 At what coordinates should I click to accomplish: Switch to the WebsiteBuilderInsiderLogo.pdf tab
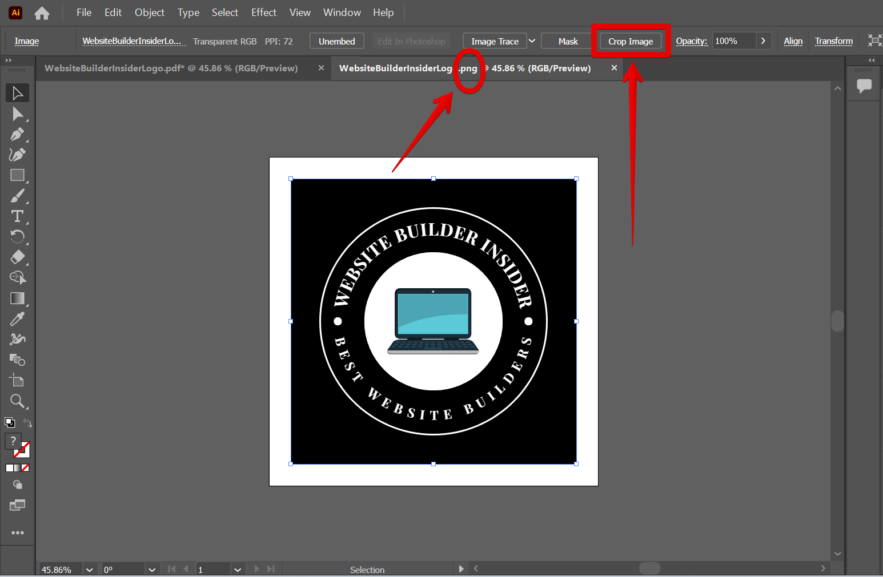pos(171,68)
